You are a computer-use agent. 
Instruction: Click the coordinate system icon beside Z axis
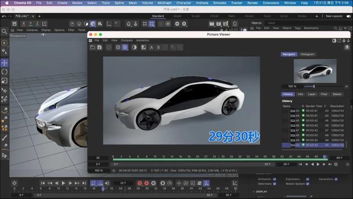45,24
